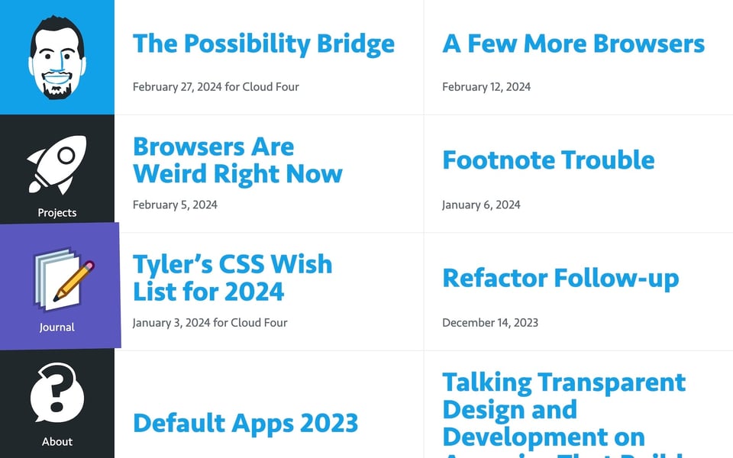Click "February 27, 2024 for Cloud Four" byline

tap(216, 87)
